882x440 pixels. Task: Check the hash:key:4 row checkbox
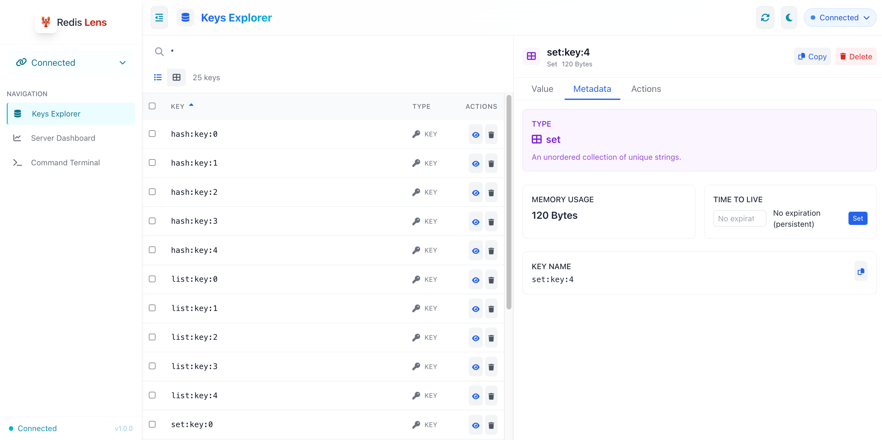(x=152, y=250)
